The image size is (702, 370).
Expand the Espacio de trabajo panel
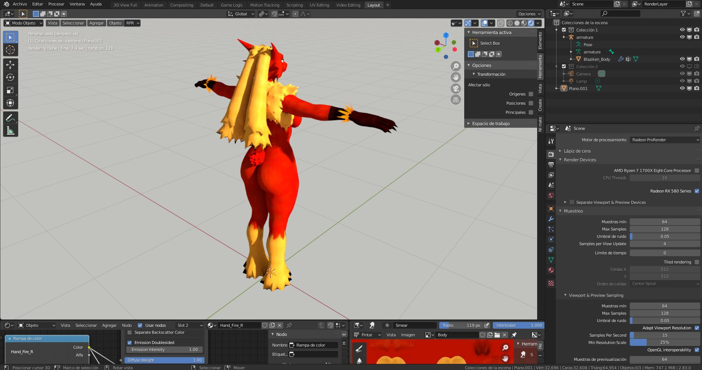pos(491,124)
